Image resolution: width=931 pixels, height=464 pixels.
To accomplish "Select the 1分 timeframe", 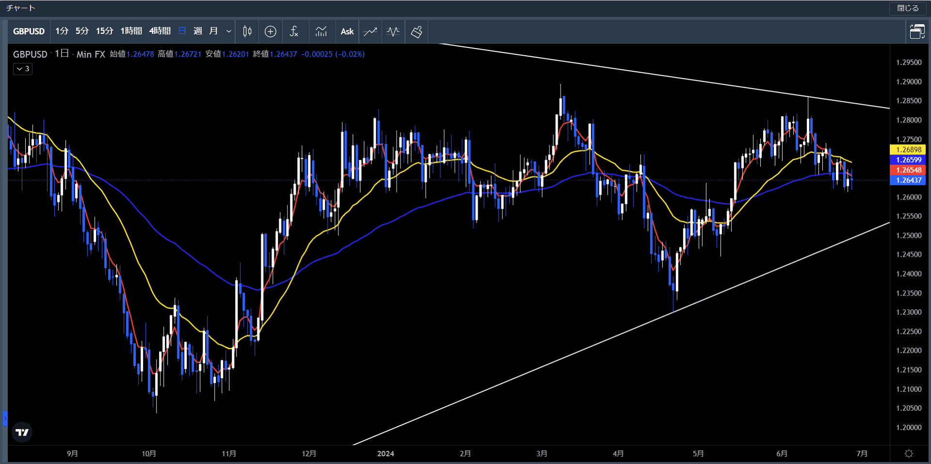I will pyautogui.click(x=62, y=31).
